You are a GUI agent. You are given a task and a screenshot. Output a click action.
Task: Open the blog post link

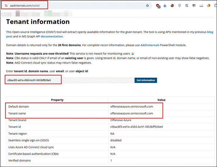(x=210, y=32)
